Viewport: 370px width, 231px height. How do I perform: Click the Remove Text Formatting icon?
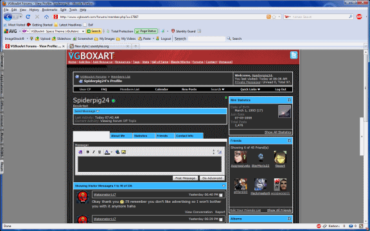click(80, 152)
